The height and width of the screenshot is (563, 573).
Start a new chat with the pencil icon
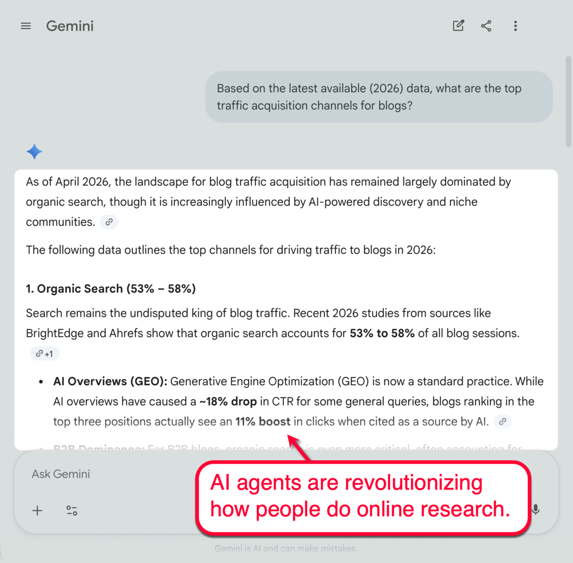(x=458, y=26)
